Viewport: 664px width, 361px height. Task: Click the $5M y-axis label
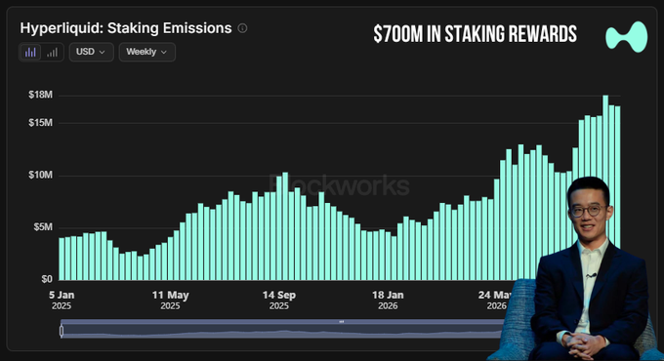click(43, 227)
